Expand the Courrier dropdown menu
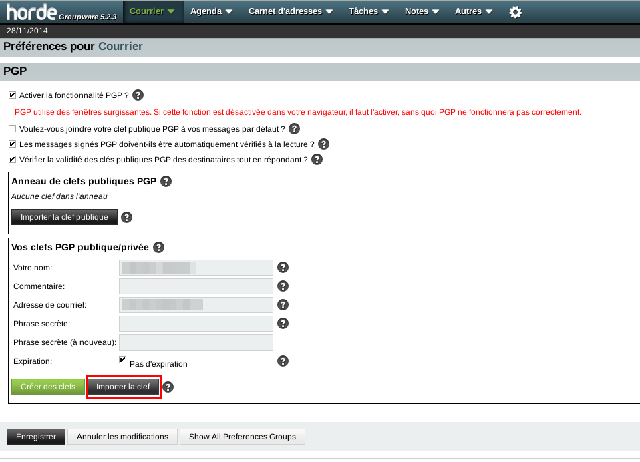The image size is (640, 462). click(x=153, y=11)
